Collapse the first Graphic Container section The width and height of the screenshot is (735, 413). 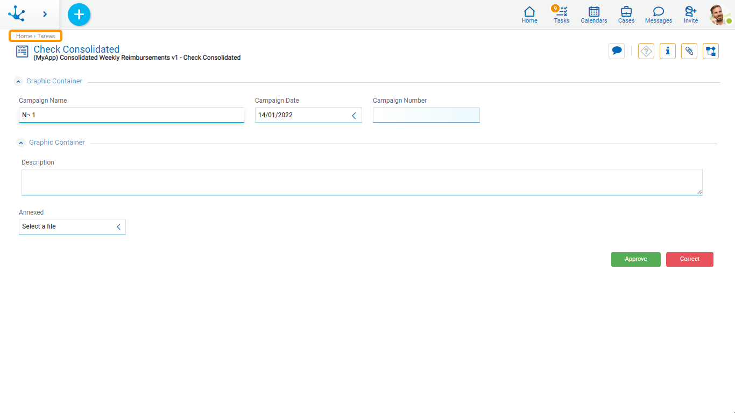pos(19,82)
